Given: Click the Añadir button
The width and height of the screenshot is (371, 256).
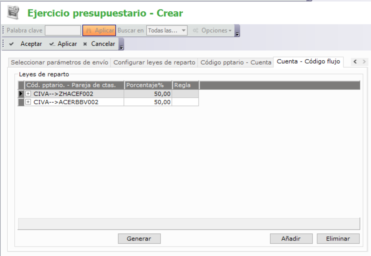Looking at the screenshot, I should [x=291, y=238].
